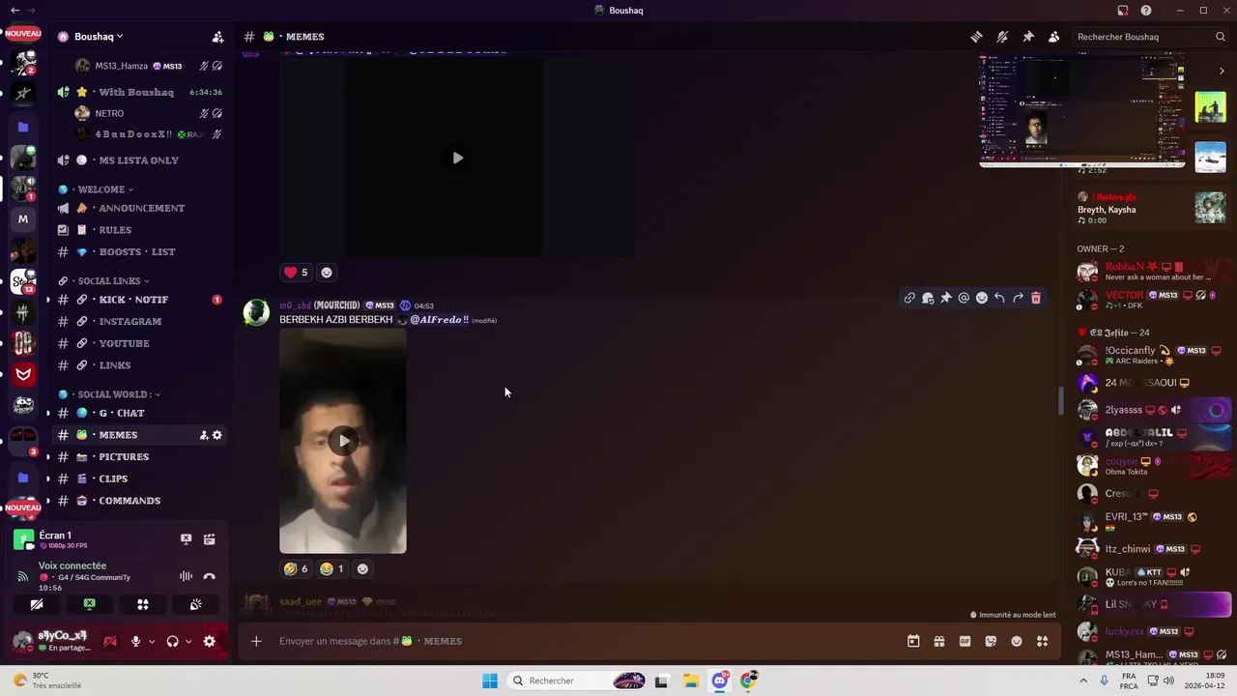The image size is (1237, 696).
Task: Open the calendar icon in message bar
Action: pos(913,641)
